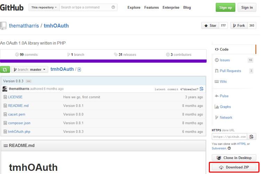Image resolution: width=261 pixels, height=174 pixels.
Task: Open 'Version 0.8.0' commit message
Action: tap(73, 114)
